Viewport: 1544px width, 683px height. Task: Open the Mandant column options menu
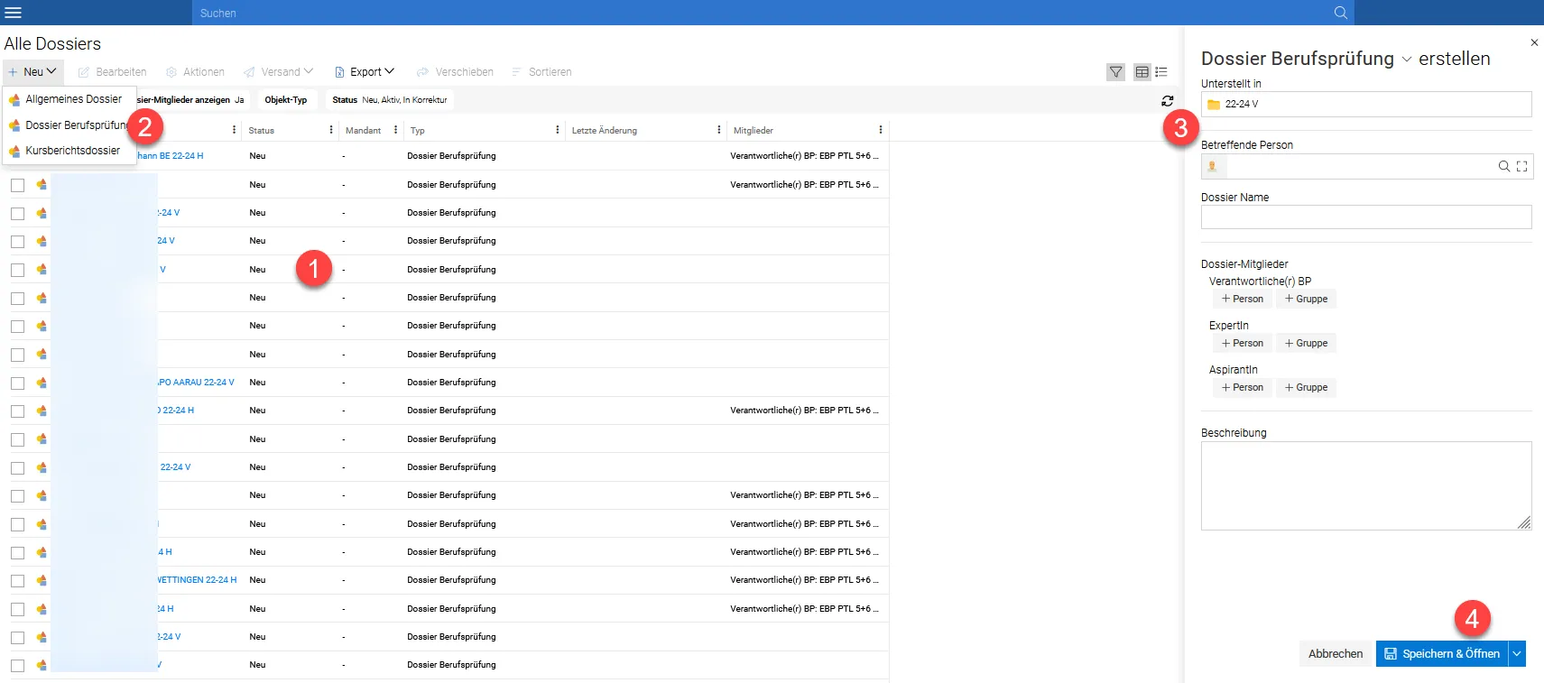point(395,130)
